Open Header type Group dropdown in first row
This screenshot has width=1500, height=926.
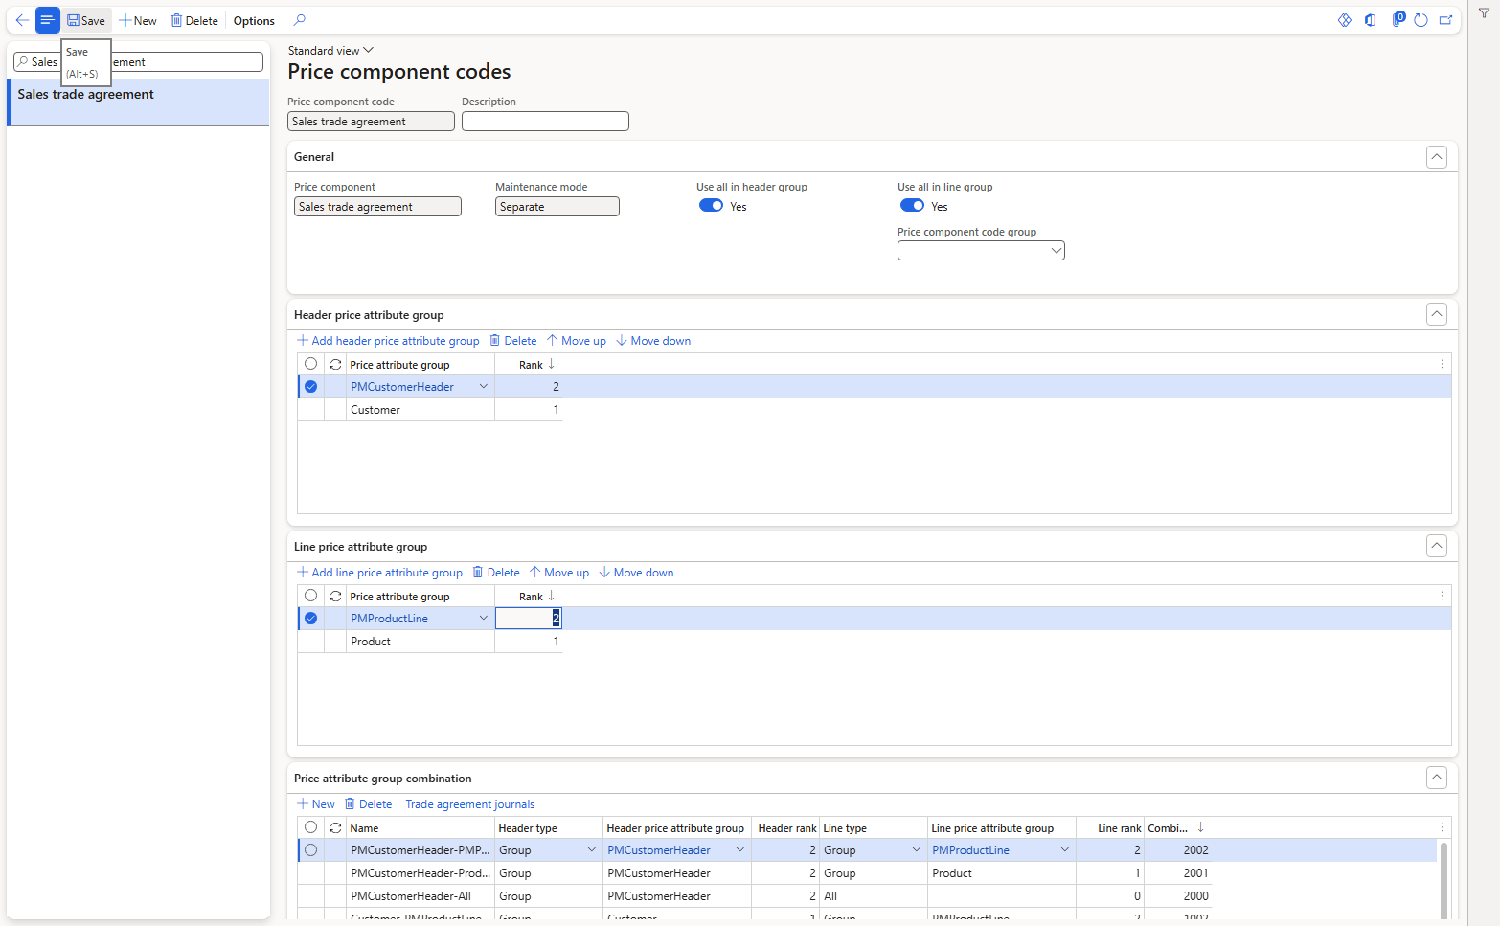[x=592, y=850]
